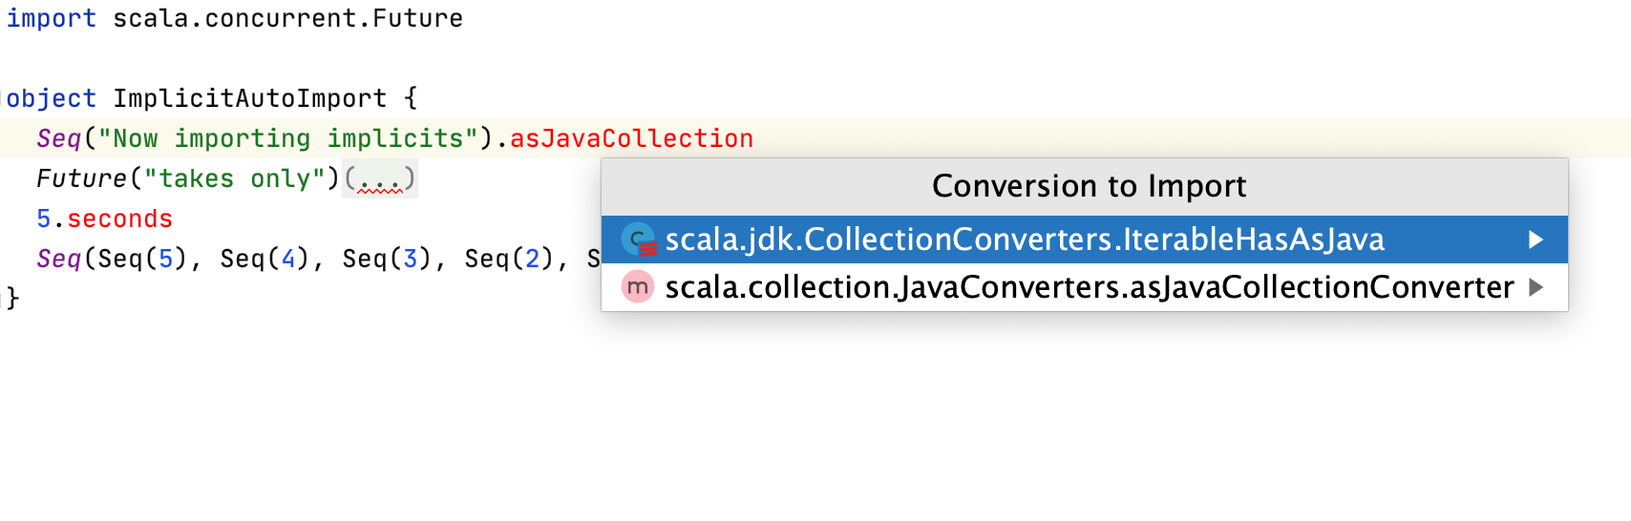1631x521 pixels.
Task: Click the "takes only" string literal
Action: coord(235,178)
